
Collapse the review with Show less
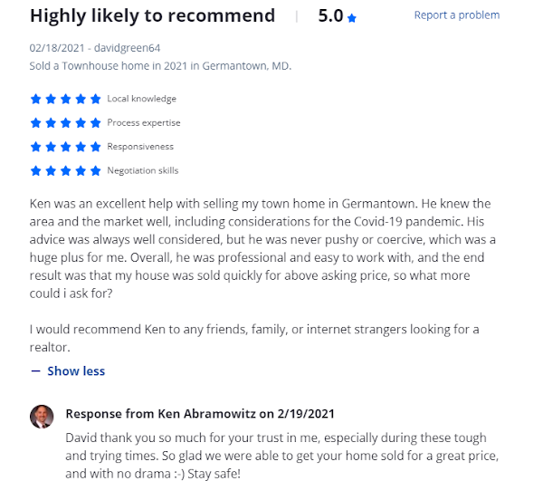76,370
